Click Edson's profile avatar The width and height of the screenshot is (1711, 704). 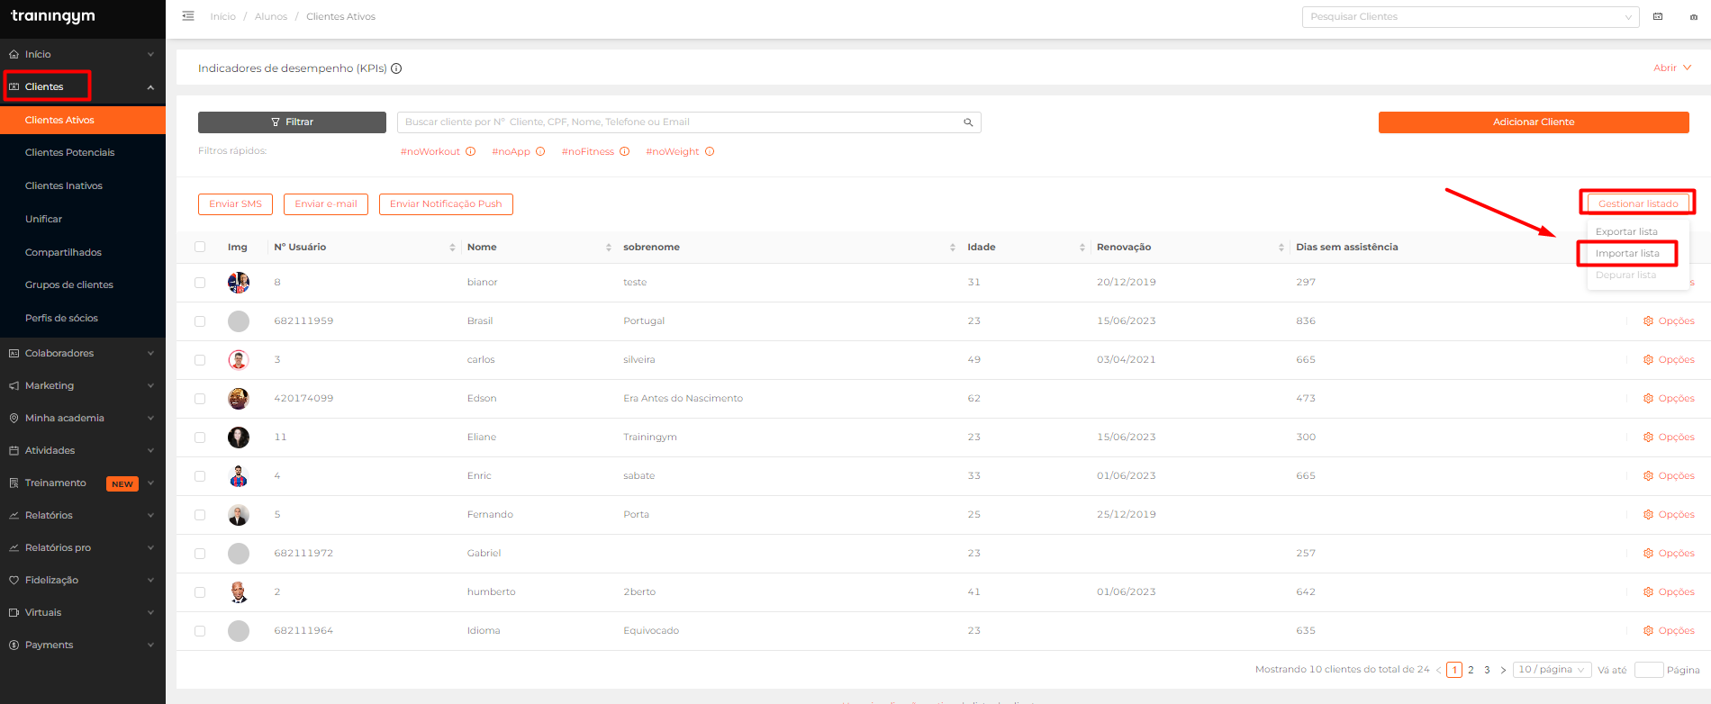(239, 399)
